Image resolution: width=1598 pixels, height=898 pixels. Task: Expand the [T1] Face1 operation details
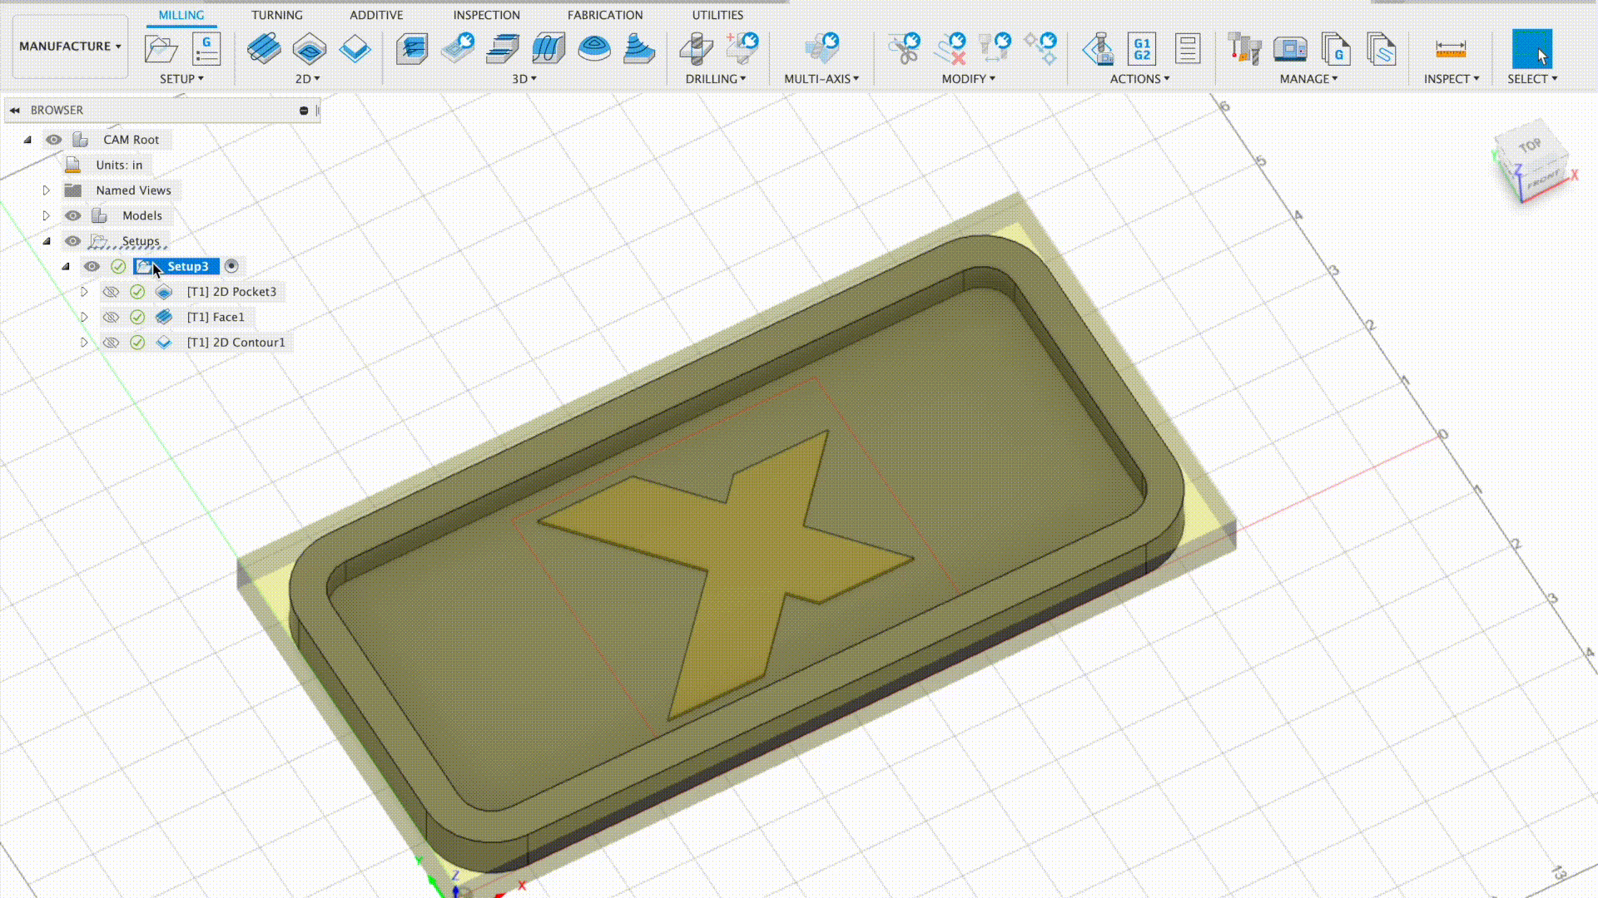pyautogui.click(x=83, y=316)
